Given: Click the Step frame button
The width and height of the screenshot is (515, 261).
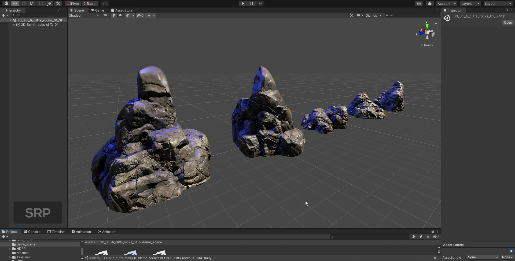Looking at the screenshot, I should [x=260, y=3].
